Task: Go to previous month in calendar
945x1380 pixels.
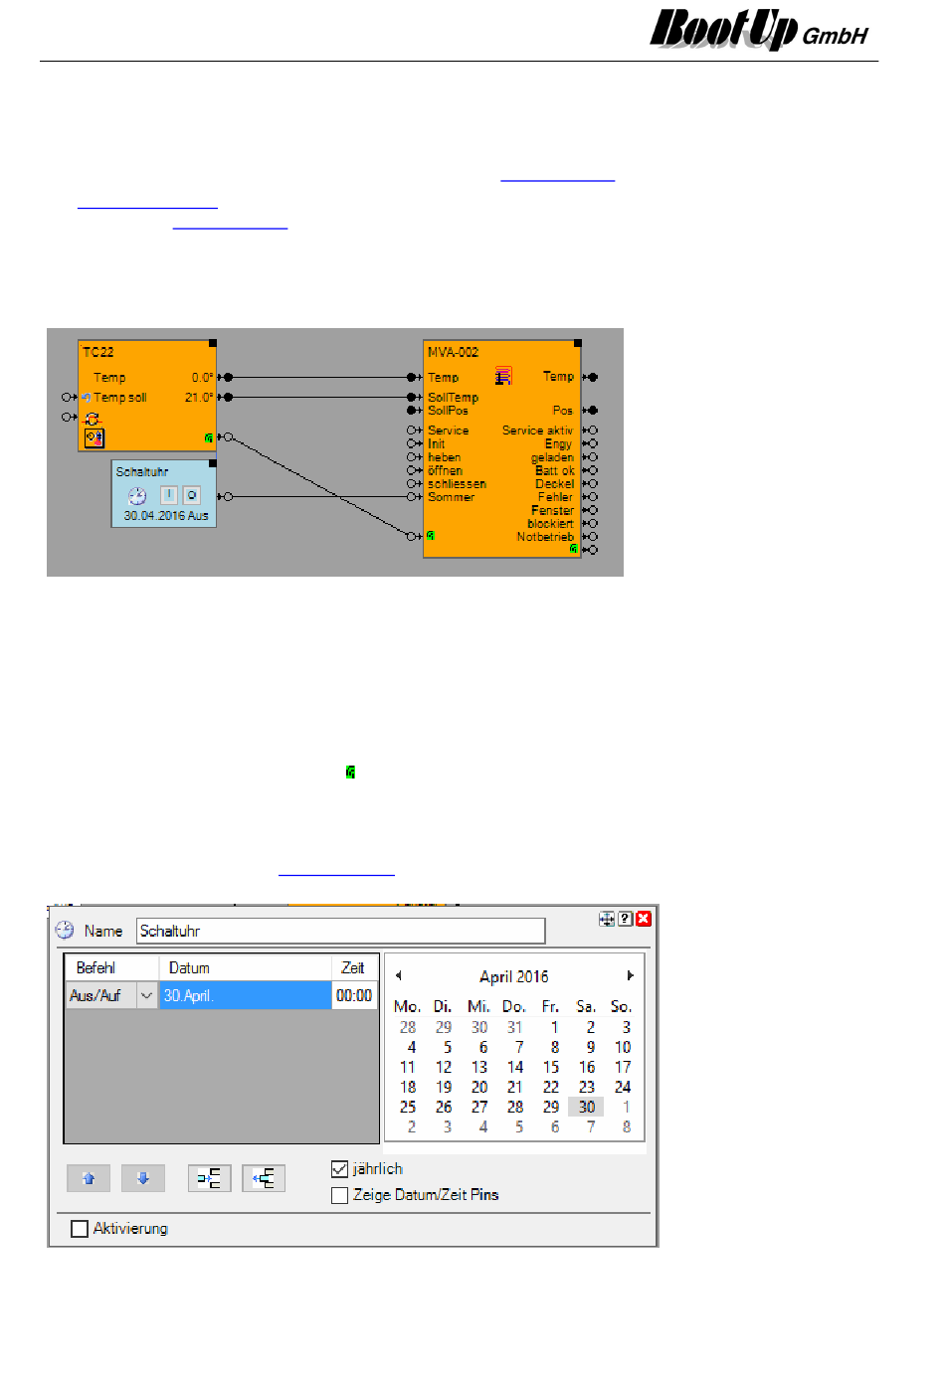Action: pyautogui.click(x=399, y=975)
